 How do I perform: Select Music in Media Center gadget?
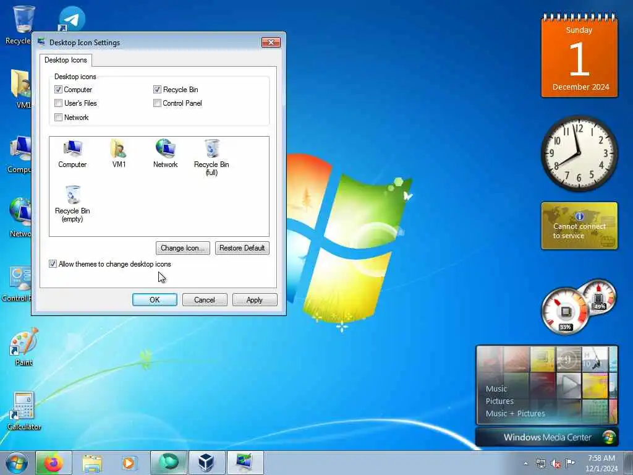click(496, 388)
